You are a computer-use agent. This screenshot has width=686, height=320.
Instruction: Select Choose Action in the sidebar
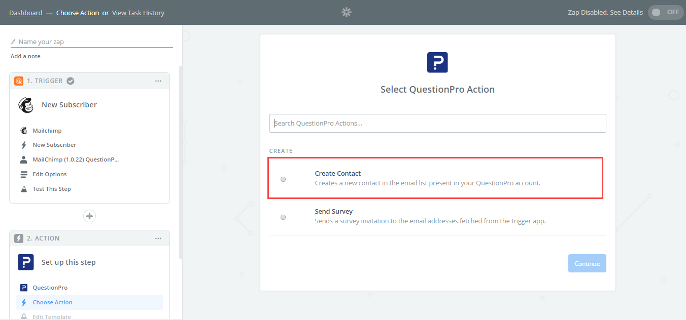52,302
